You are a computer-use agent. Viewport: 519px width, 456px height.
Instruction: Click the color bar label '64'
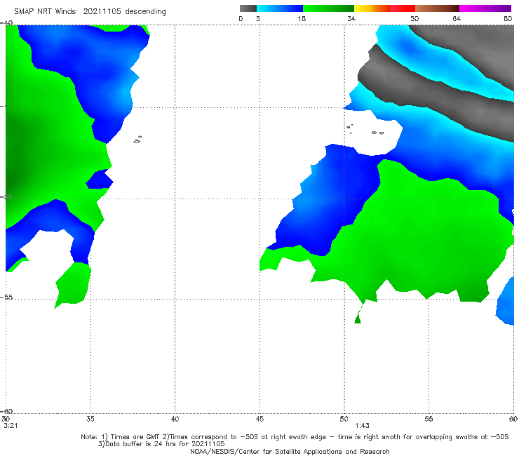tap(457, 18)
